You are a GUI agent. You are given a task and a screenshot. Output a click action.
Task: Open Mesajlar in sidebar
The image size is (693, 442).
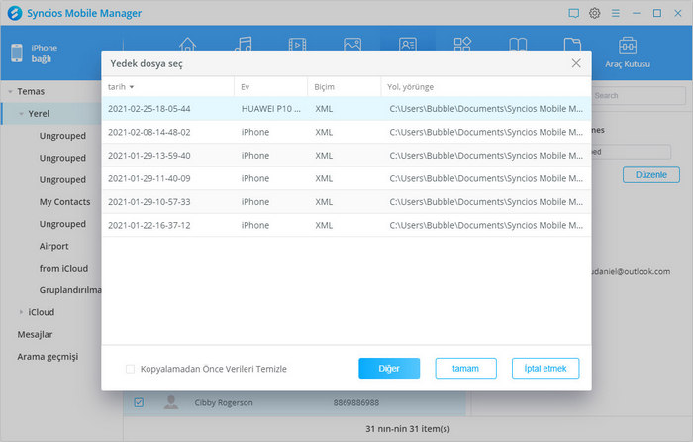point(35,335)
